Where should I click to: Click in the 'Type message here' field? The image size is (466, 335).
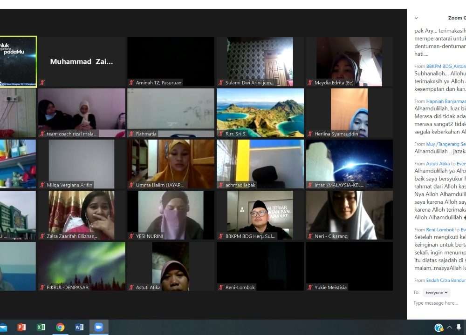click(x=438, y=303)
